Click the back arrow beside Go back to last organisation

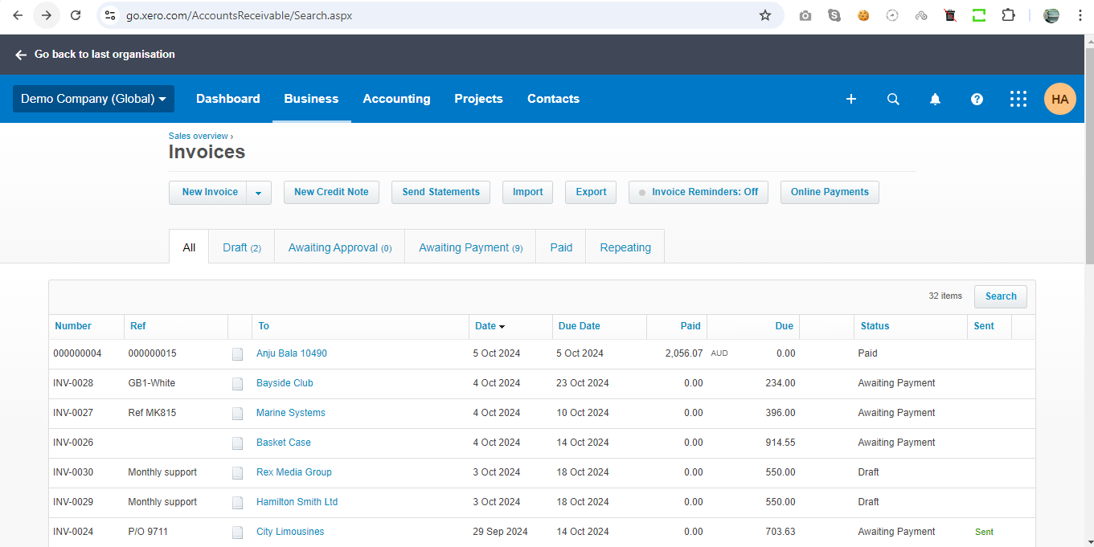(x=21, y=55)
